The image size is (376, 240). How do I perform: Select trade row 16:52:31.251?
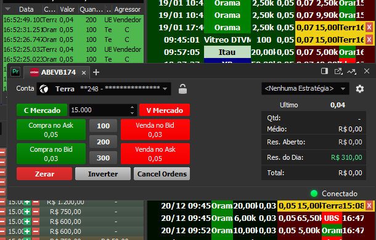tap(73, 30)
